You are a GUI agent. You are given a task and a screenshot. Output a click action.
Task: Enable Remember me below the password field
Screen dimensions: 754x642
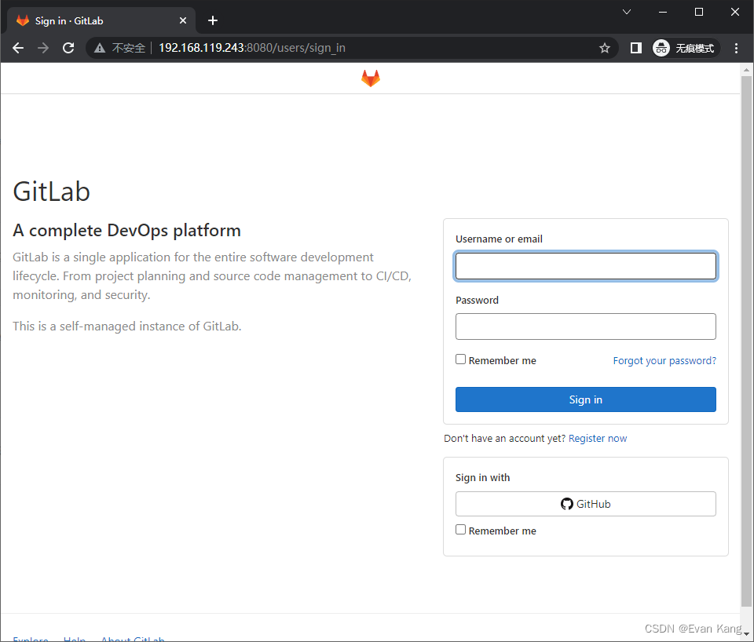pos(460,359)
